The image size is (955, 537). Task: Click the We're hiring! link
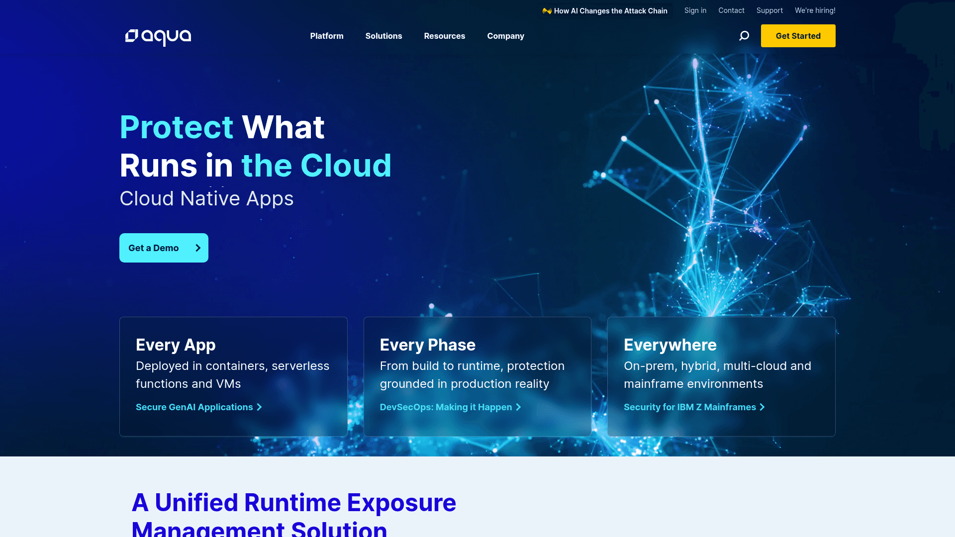tap(815, 10)
